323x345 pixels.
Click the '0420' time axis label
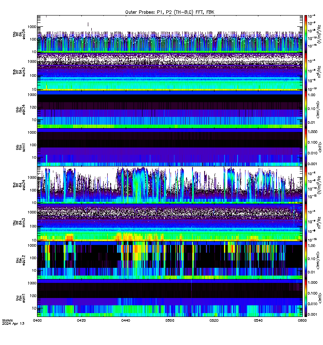pos(81,320)
